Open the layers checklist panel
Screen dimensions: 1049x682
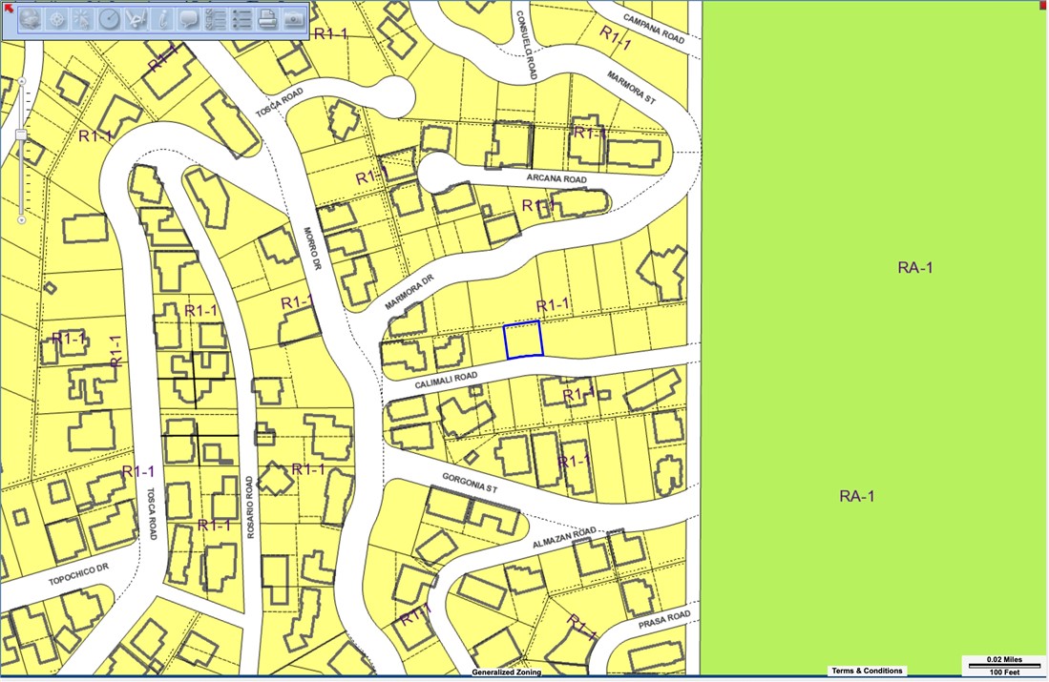point(216,19)
